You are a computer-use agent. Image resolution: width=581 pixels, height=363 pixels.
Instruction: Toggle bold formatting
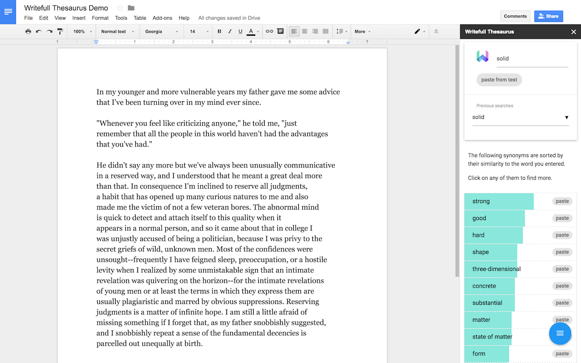219,31
